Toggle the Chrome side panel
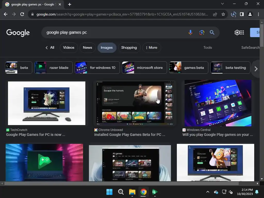The image size is (264, 198). [x=242, y=14]
